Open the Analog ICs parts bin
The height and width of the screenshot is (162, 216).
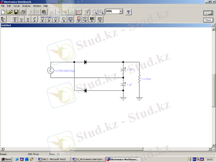click(43, 19)
